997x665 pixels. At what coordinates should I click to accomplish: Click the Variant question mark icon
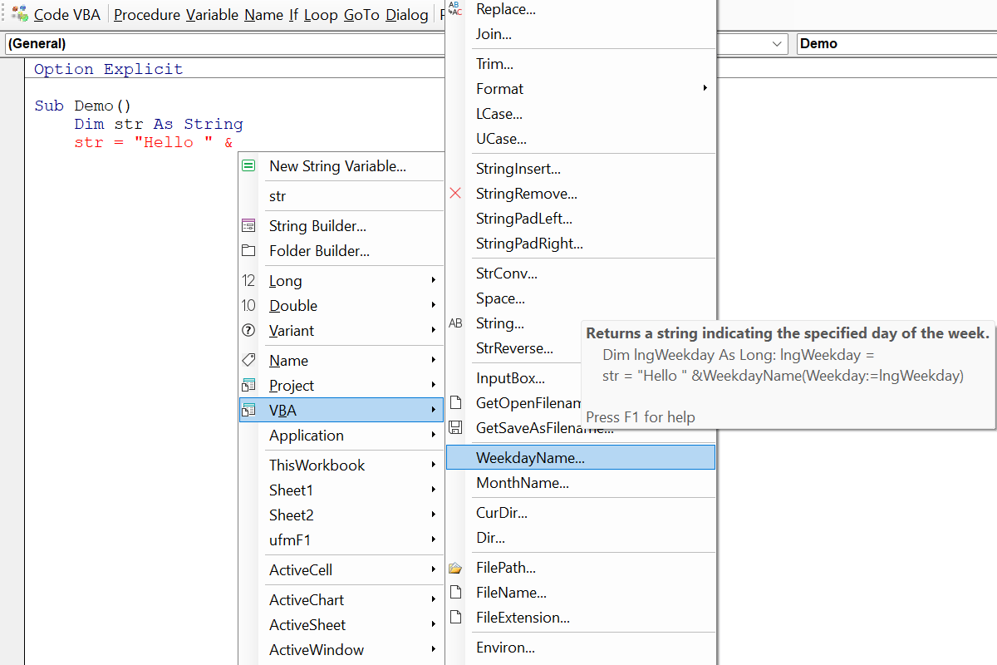(x=248, y=330)
